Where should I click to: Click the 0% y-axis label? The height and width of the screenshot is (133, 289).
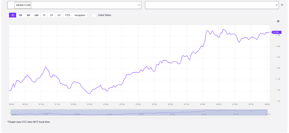click(279, 90)
